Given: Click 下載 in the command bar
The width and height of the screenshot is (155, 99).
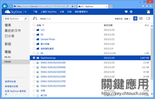Looking at the screenshot, I should pos(35,12).
